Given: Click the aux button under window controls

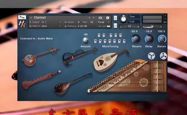Looking at the screenshot, I should coord(165,22).
